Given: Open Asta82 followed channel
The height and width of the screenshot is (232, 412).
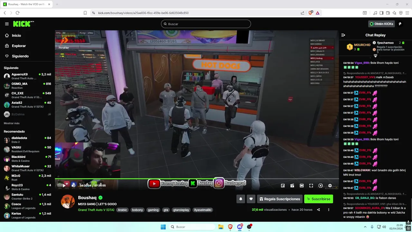Looking at the screenshot, I should point(27,104).
